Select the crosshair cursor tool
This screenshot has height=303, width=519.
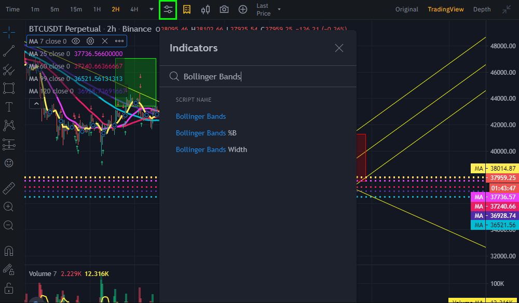click(x=9, y=31)
